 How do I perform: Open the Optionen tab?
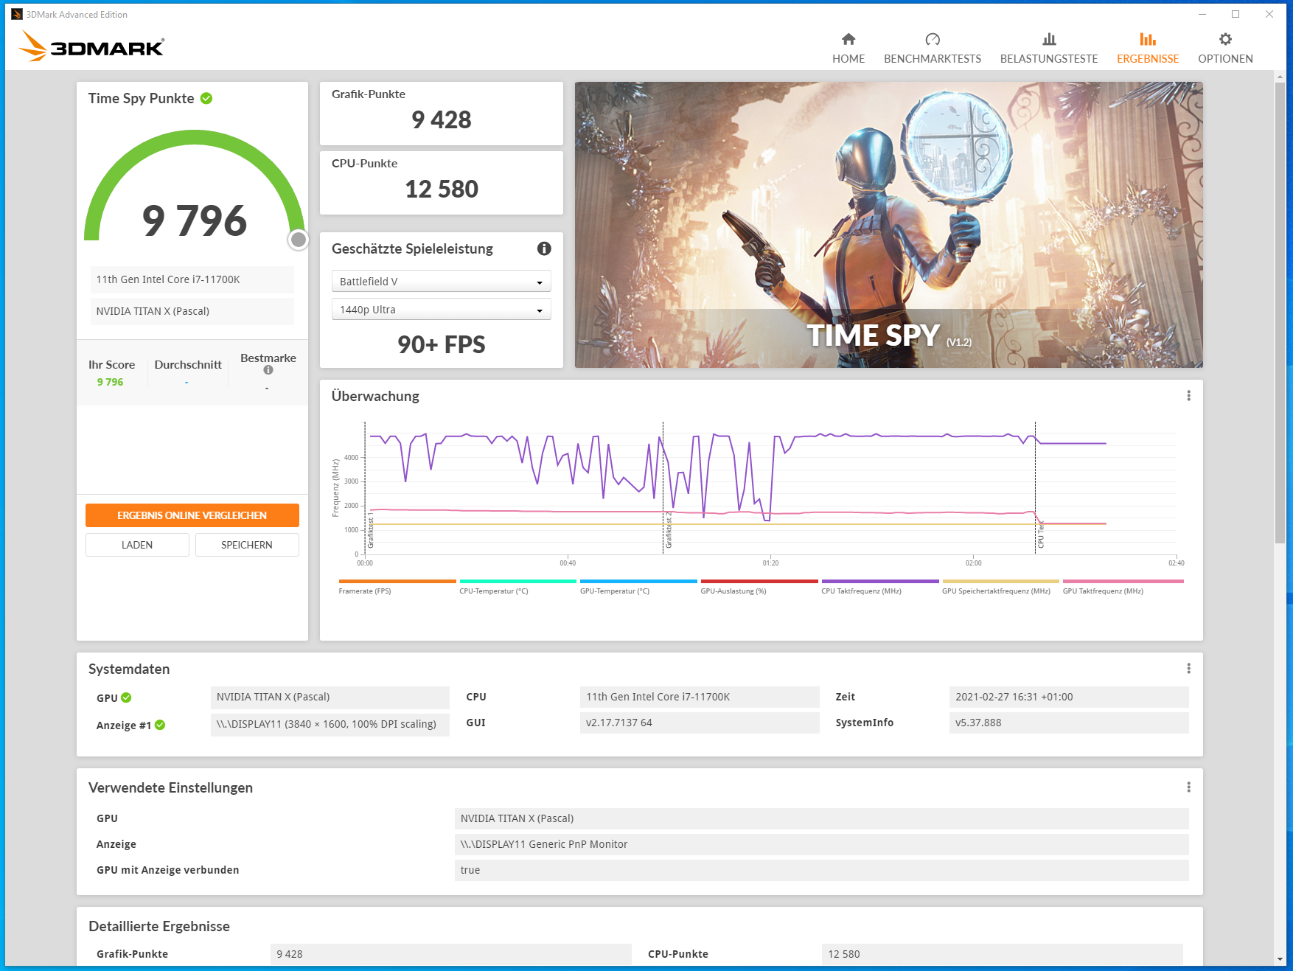click(1225, 49)
